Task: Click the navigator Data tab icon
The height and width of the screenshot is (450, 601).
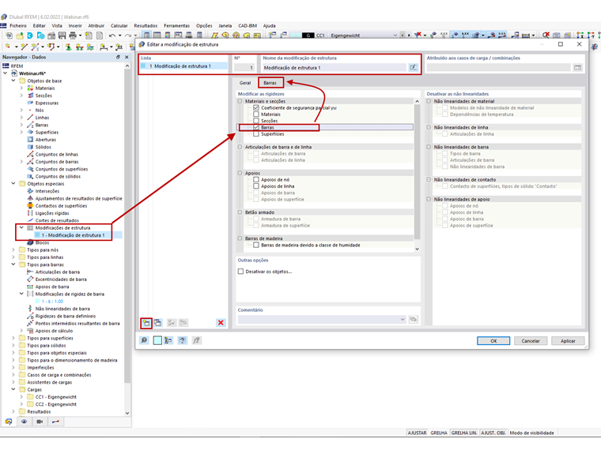Action: click(x=9, y=422)
